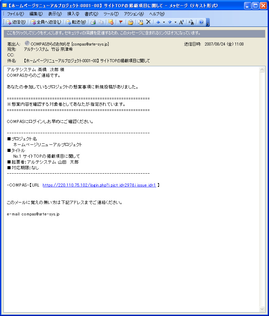This screenshot has height=316, width=269.
Task: Open the アクション(A) menu
Action: coord(134,14)
